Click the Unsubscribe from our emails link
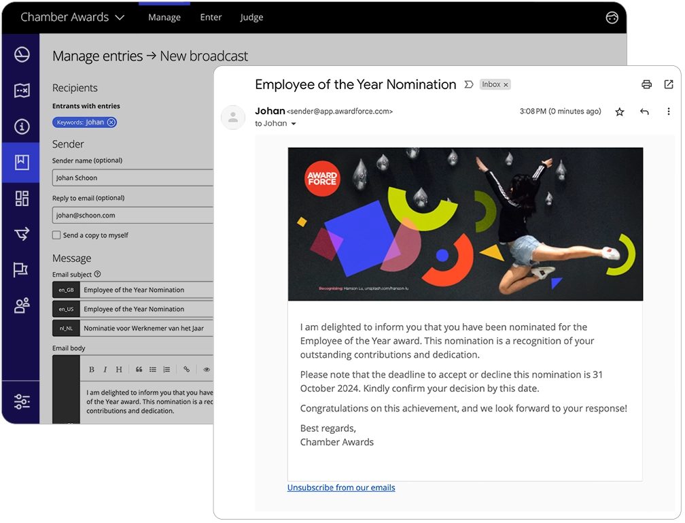Screen dimensions: 685x523 point(341,488)
